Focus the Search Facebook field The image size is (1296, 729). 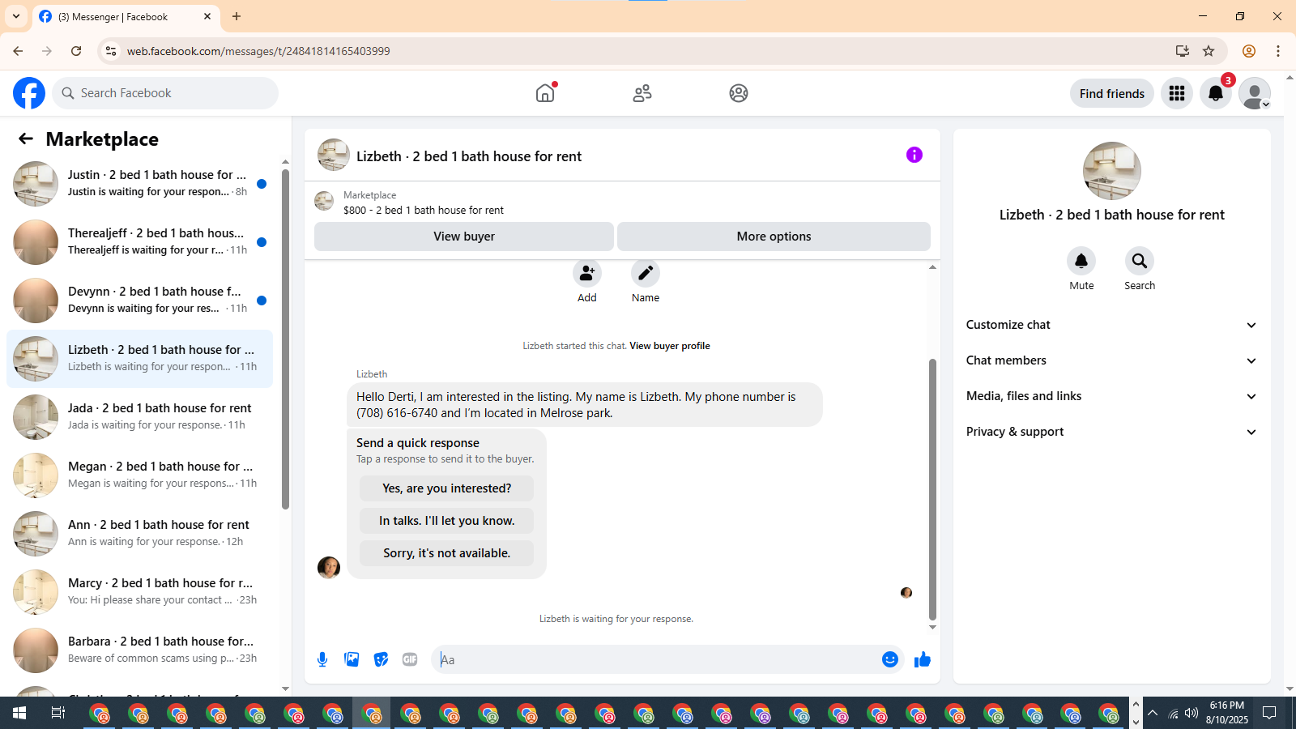tap(165, 93)
